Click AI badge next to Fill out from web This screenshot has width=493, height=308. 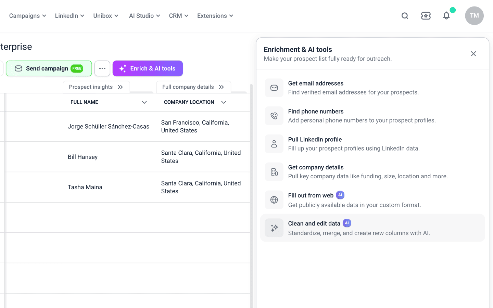tap(340, 195)
